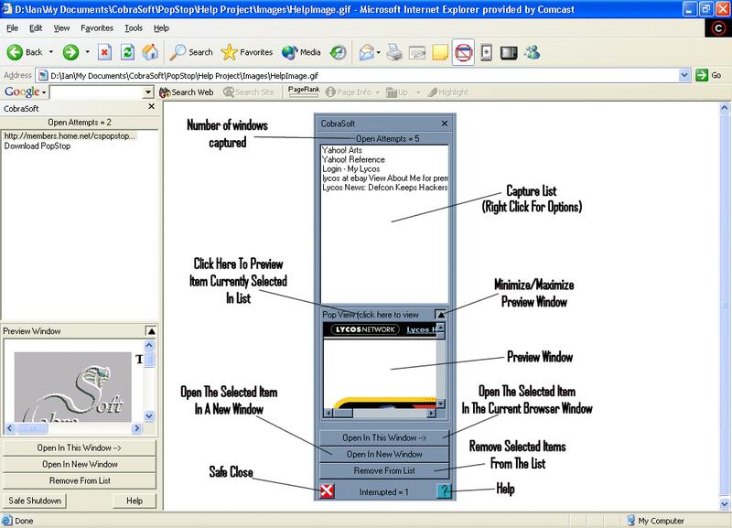Open the Forward button history dropdown arrow

click(x=87, y=52)
